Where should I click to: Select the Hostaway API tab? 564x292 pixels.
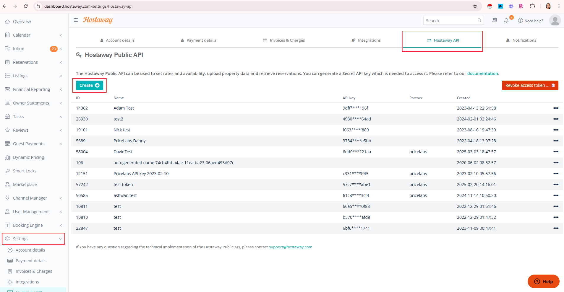pyautogui.click(x=443, y=40)
